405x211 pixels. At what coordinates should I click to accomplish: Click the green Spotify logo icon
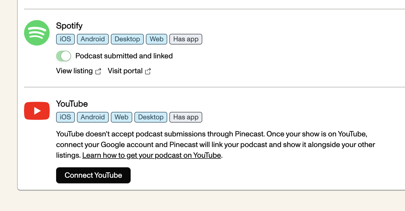tap(37, 33)
